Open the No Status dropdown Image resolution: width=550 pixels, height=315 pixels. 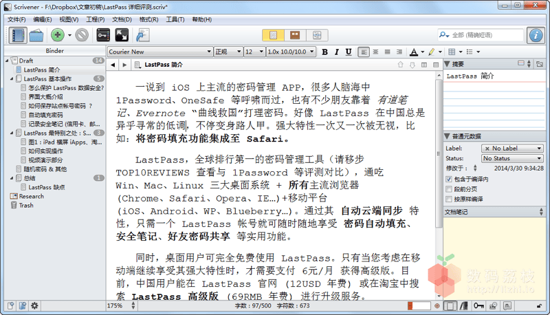[512, 159]
